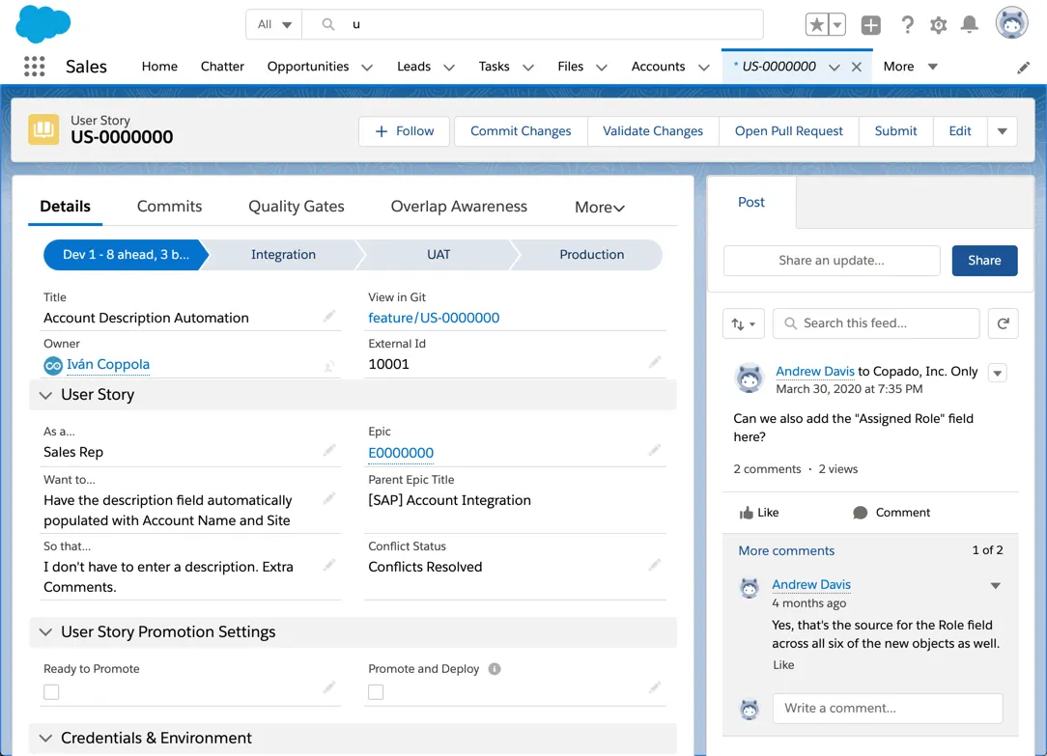Edit the So that... field pencil icon
This screenshot has width=1047, height=756.
coord(329,565)
